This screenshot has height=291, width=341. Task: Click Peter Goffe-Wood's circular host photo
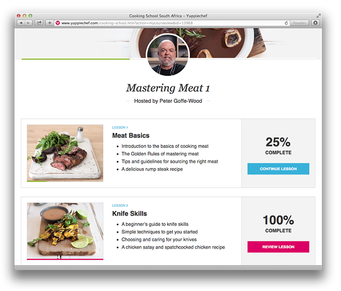168,55
